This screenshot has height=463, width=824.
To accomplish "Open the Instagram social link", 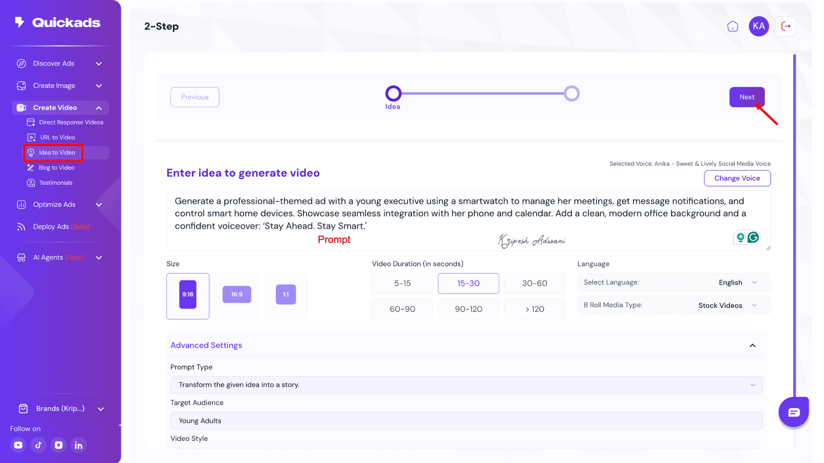I will (x=58, y=445).
